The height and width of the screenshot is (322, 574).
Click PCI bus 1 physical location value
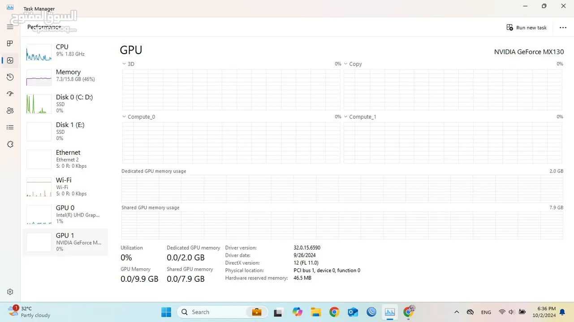pyautogui.click(x=327, y=271)
